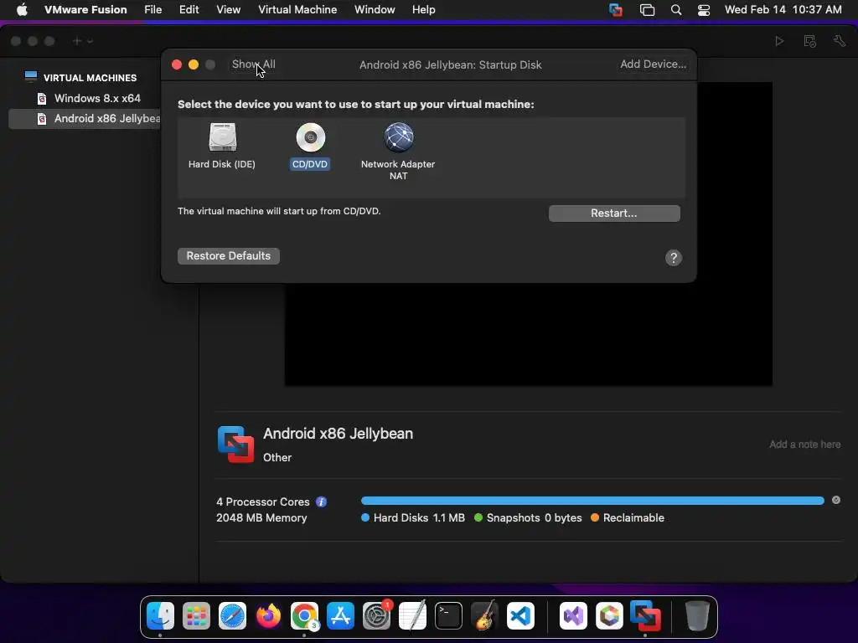Image resolution: width=858 pixels, height=643 pixels.
Task: Open Visual Studio Code from the Dock
Action: pos(520,616)
